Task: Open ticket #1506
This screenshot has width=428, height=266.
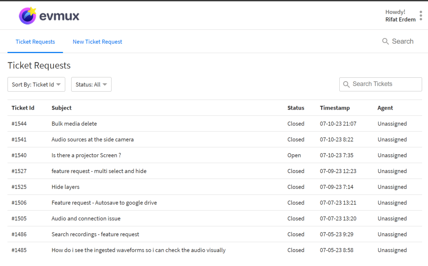Action: tap(19, 203)
